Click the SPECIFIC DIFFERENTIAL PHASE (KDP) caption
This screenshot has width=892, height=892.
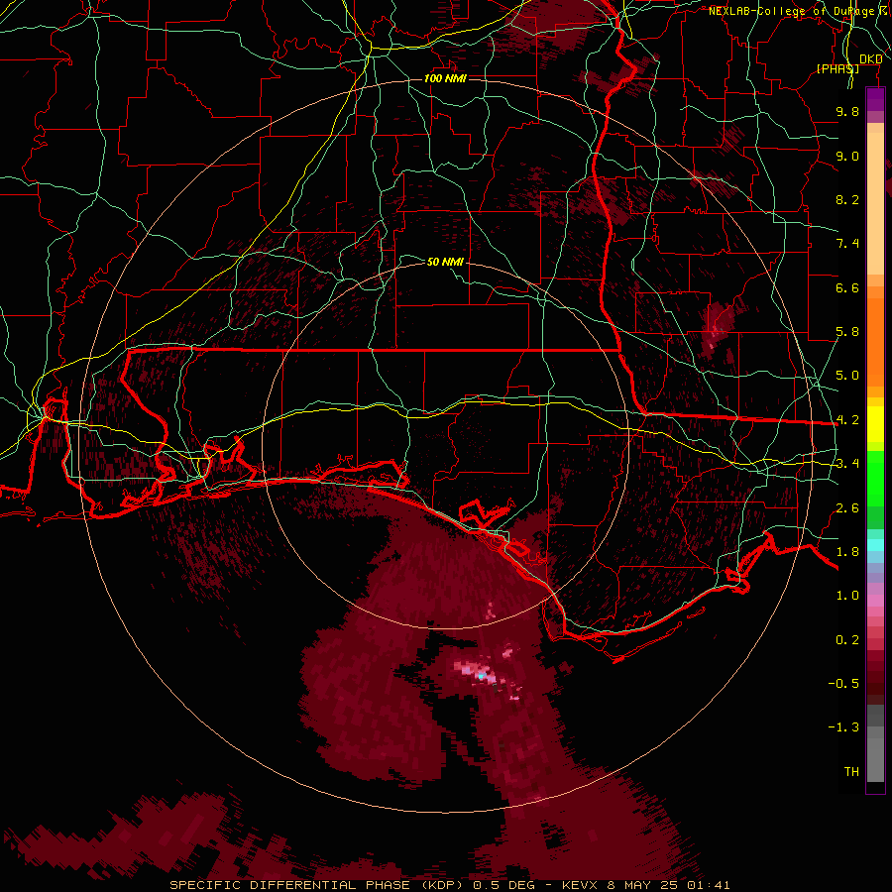tap(318, 885)
